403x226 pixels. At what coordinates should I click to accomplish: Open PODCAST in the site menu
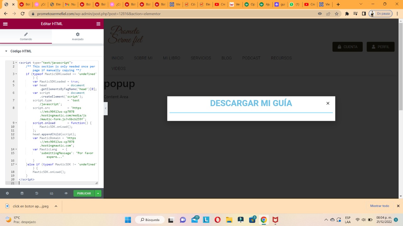tap(251, 58)
